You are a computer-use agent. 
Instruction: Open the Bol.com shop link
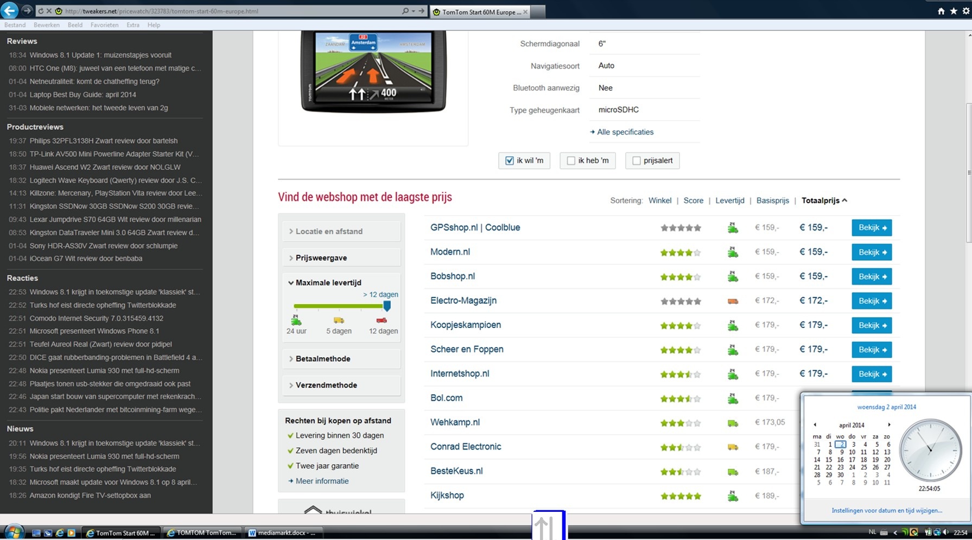[x=447, y=398]
